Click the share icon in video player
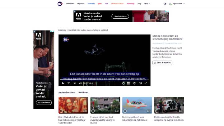Viewport: 224px width, 126px height. (x=123, y=83)
